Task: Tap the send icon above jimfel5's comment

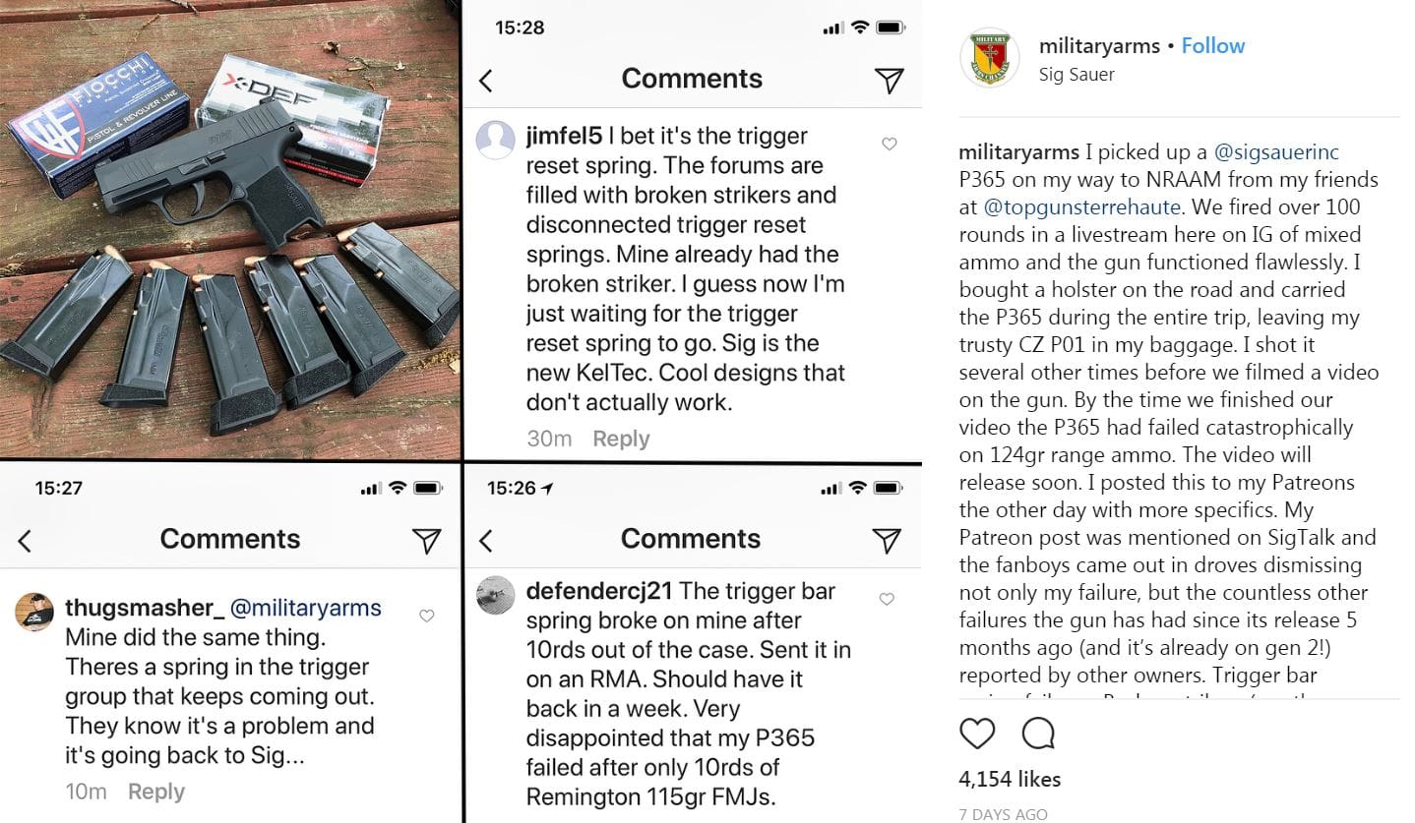Action: (x=889, y=80)
